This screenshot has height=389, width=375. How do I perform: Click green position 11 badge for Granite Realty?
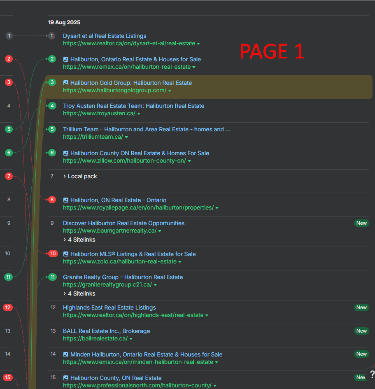pos(53,277)
